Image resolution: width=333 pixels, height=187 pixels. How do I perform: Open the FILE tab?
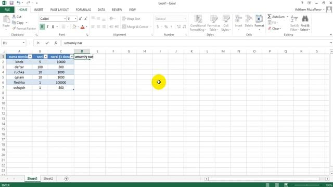[x=7, y=10]
